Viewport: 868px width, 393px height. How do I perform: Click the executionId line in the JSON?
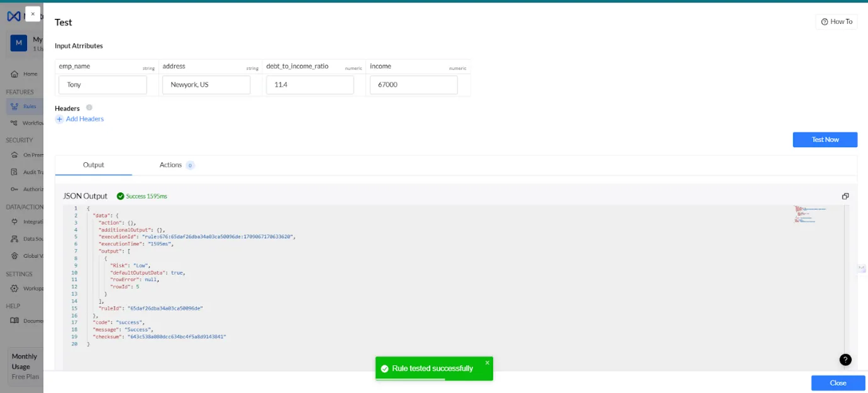(x=196, y=236)
